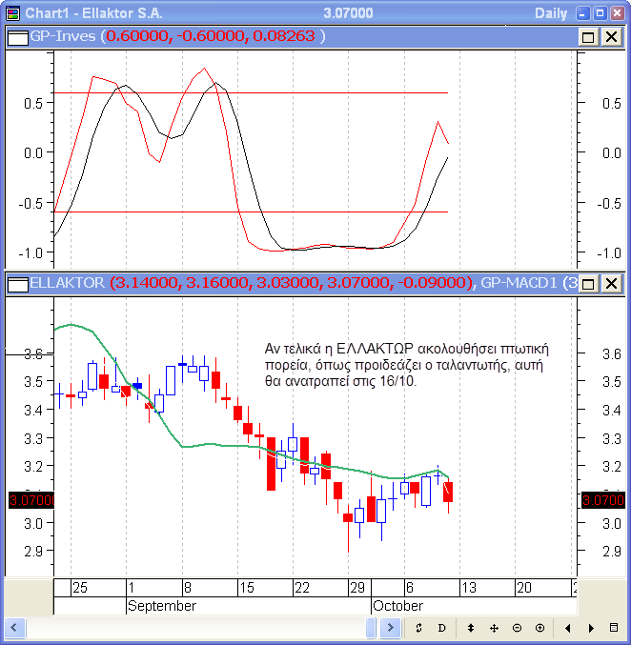
Task: Click the vertical rescale arrows icon
Action: 471,628
